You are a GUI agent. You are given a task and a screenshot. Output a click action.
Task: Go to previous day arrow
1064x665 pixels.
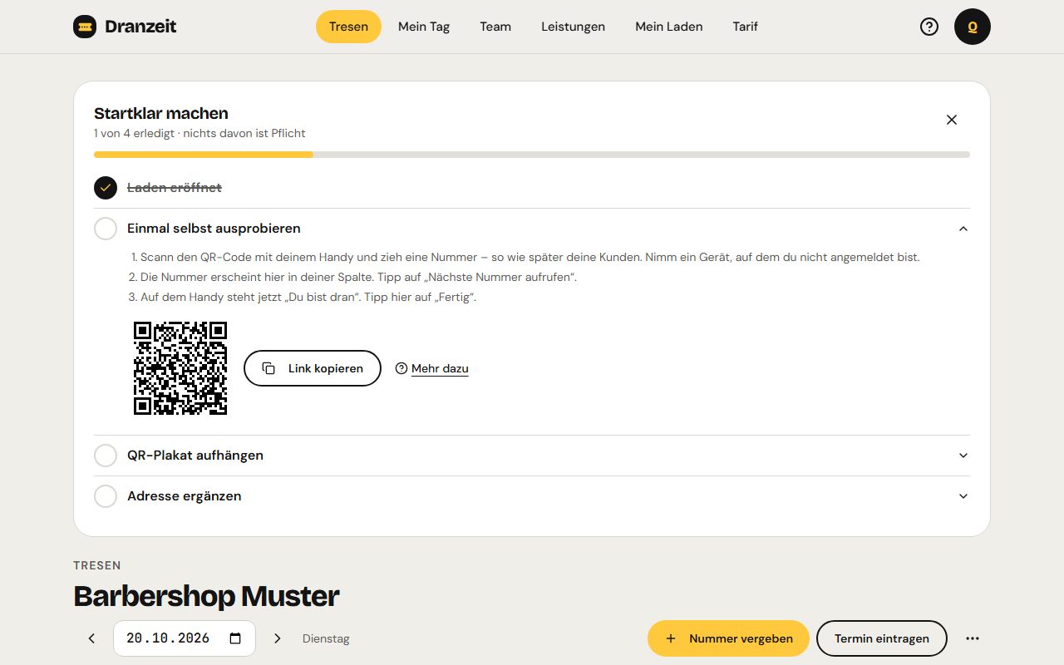[x=91, y=638]
